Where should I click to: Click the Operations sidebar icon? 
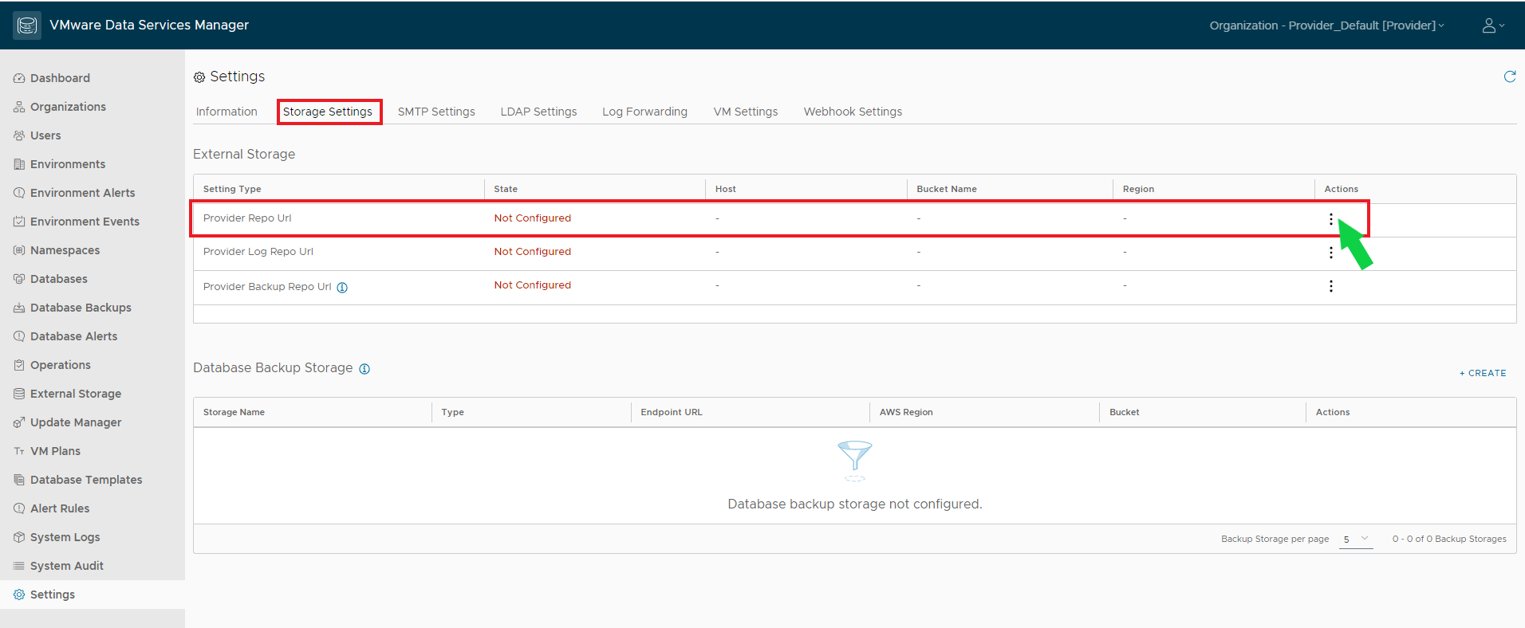[19, 365]
